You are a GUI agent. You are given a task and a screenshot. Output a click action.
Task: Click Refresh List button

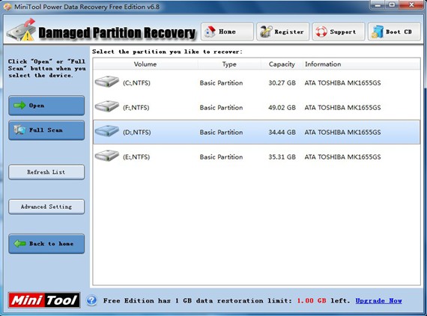[46, 172]
